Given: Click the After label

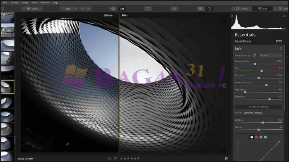Looking at the screenshot, I should [x=124, y=15].
